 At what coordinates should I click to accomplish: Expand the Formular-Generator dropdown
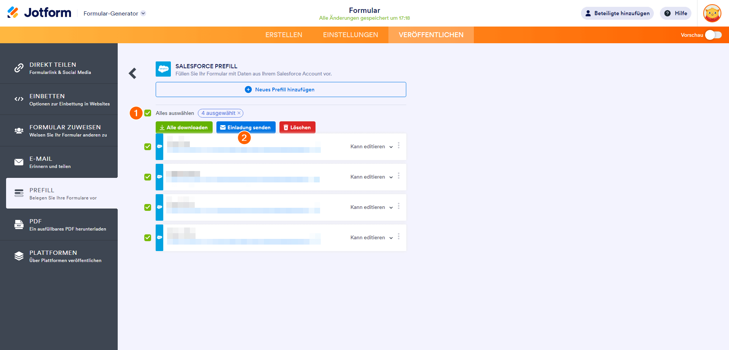coord(114,13)
